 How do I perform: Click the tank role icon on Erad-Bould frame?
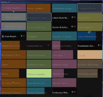[3, 37]
